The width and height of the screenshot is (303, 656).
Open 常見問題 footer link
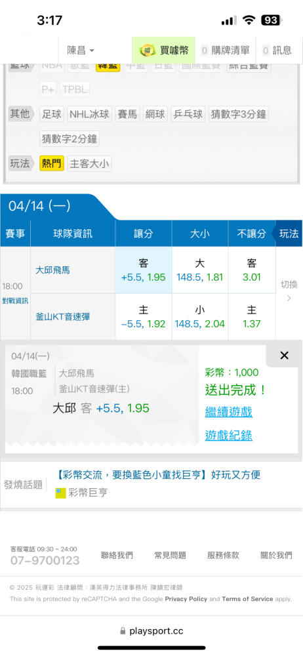tap(171, 556)
